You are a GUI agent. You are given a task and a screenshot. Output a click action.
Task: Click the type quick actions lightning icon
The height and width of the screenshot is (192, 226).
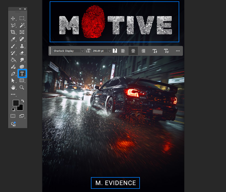click(x=155, y=51)
